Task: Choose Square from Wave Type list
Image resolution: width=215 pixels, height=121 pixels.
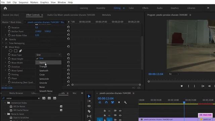Action: point(48,63)
